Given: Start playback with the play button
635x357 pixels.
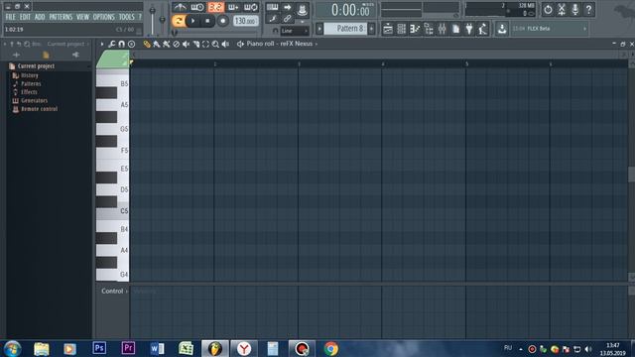Looking at the screenshot, I should (193, 21).
